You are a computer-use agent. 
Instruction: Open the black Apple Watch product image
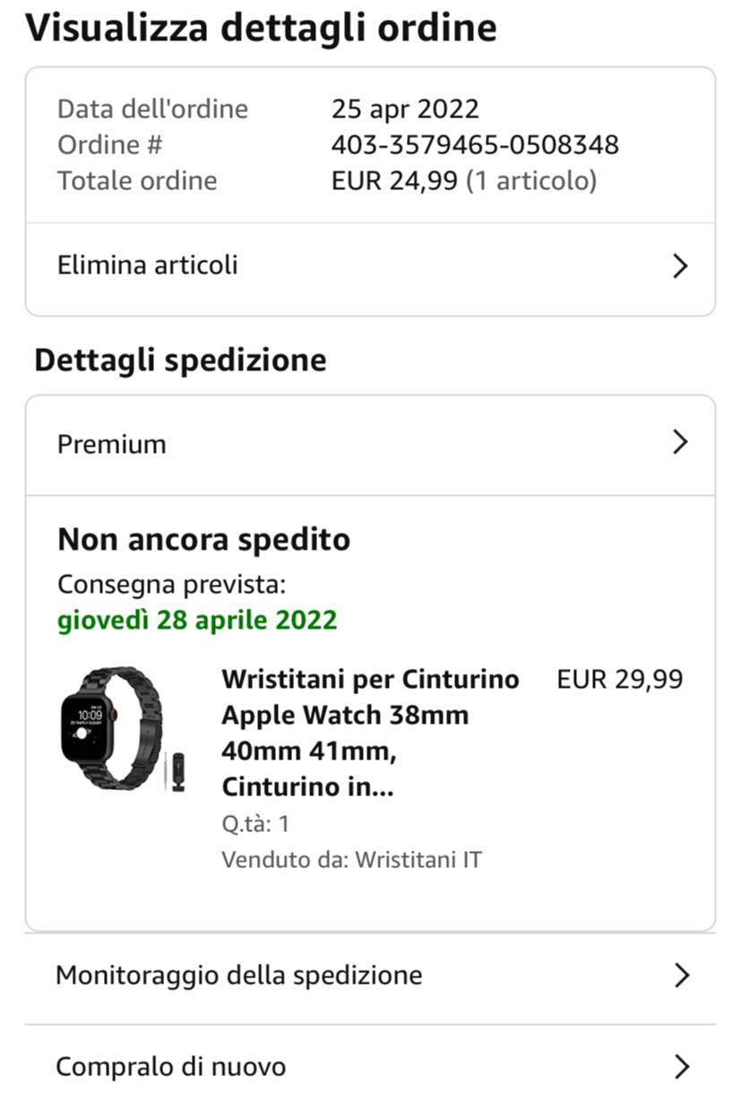click(112, 727)
